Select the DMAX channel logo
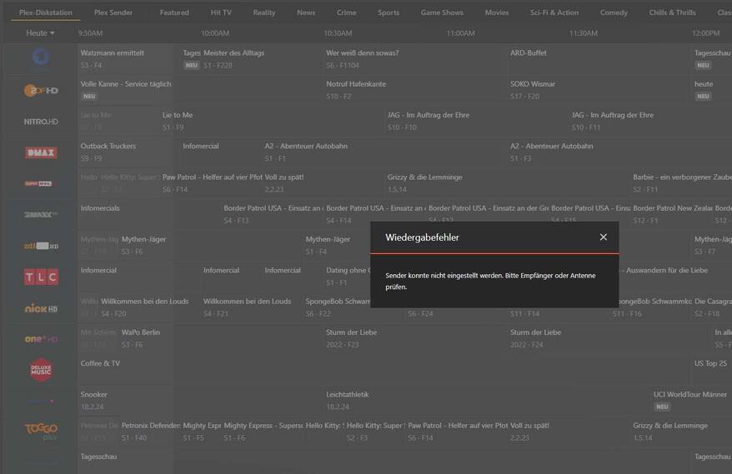 [41, 152]
